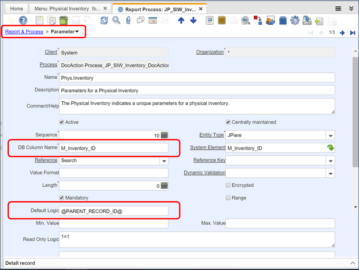Click the Refresh arrows toolbar icon
The width and height of the screenshot is (359, 270).
click(x=105, y=20)
